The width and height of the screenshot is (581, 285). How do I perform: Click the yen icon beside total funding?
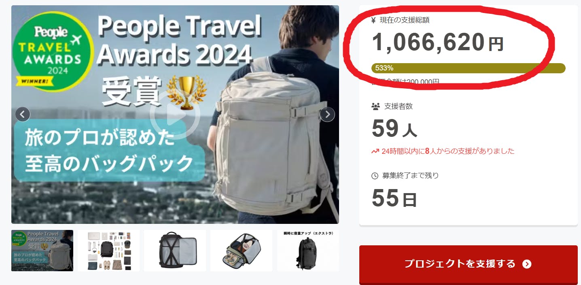(373, 20)
